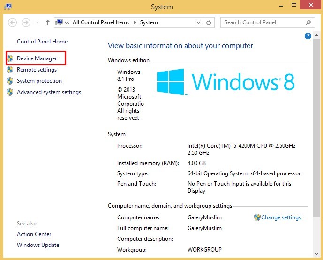
Task: Open Help with the blue question mark
Action: click(308, 36)
